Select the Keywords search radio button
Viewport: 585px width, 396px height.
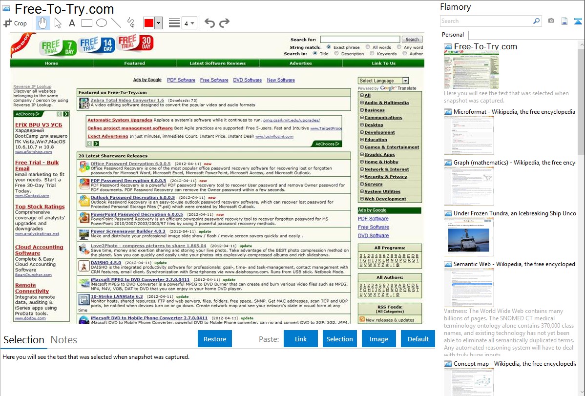[372, 53]
